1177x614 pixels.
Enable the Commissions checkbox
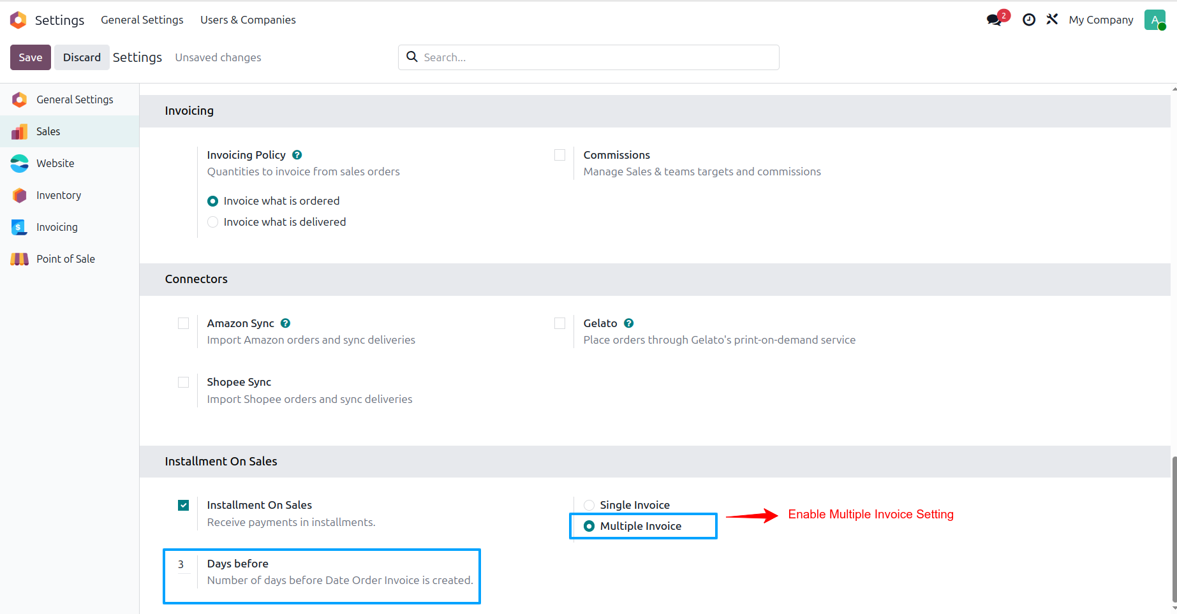click(559, 155)
